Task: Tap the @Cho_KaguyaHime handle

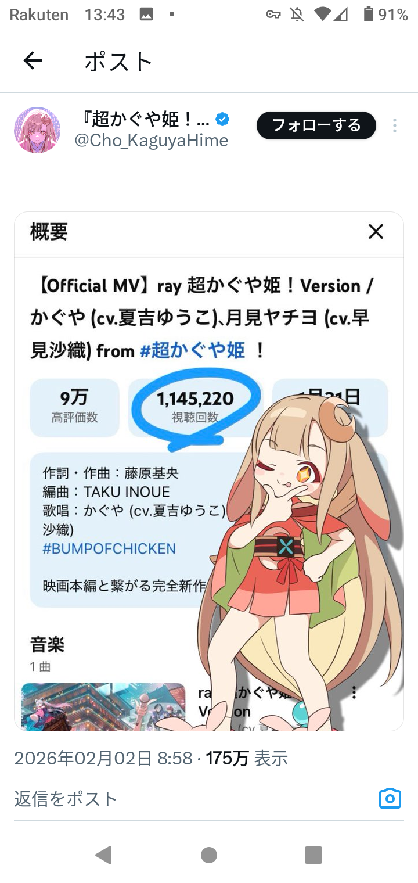Action: [x=152, y=141]
